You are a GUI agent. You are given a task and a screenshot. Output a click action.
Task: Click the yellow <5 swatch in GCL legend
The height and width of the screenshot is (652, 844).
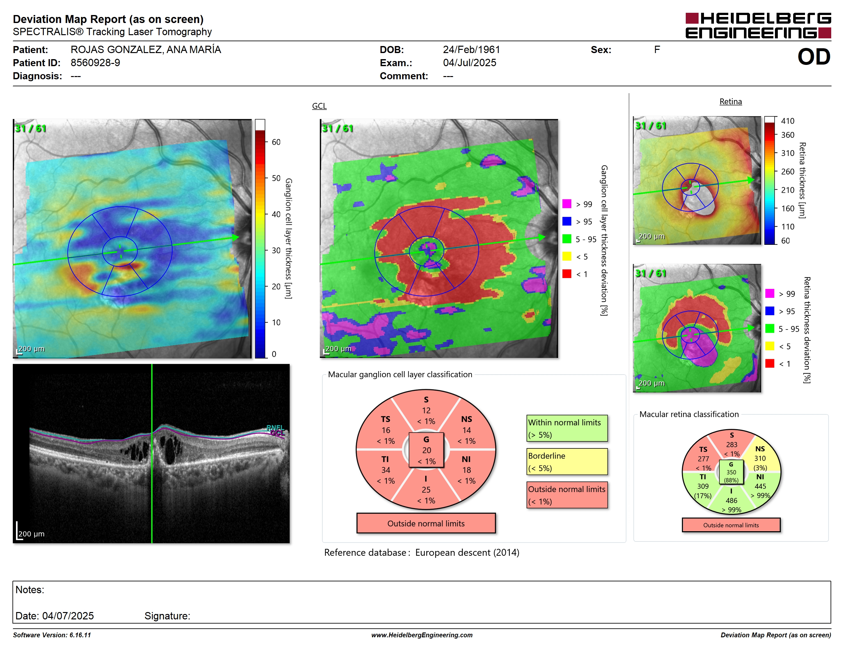[567, 256]
